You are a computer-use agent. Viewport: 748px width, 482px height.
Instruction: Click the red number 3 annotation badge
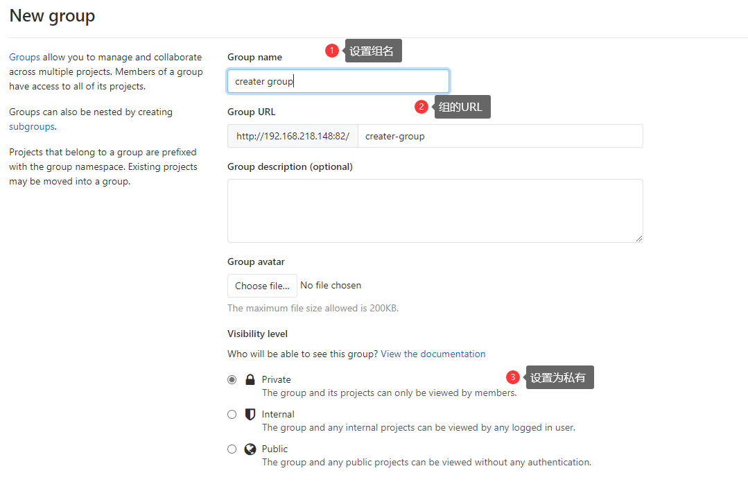[x=513, y=377]
